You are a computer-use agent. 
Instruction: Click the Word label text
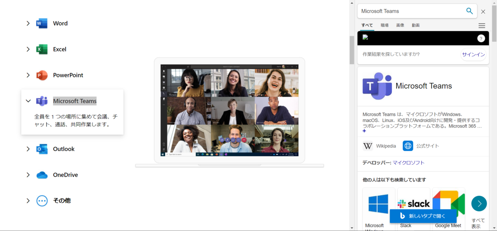(x=60, y=24)
